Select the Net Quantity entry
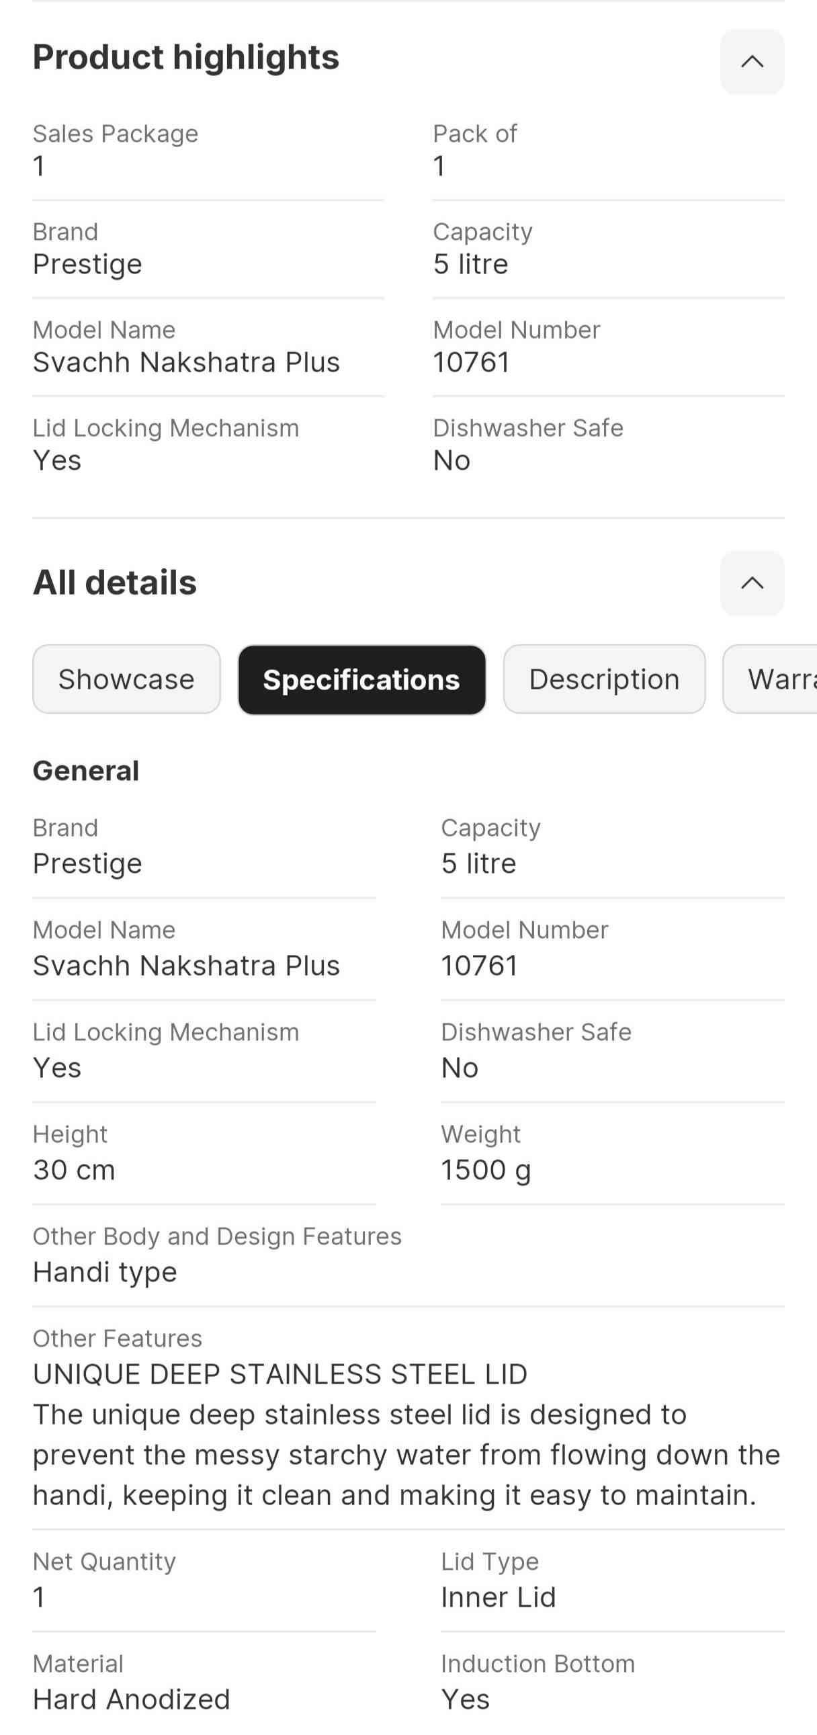Image resolution: width=817 pixels, height=1735 pixels. point(104,1580)
